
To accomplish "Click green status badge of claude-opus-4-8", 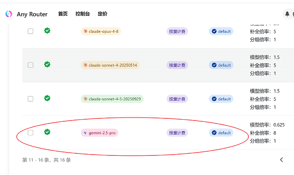I will click(47, 31).
